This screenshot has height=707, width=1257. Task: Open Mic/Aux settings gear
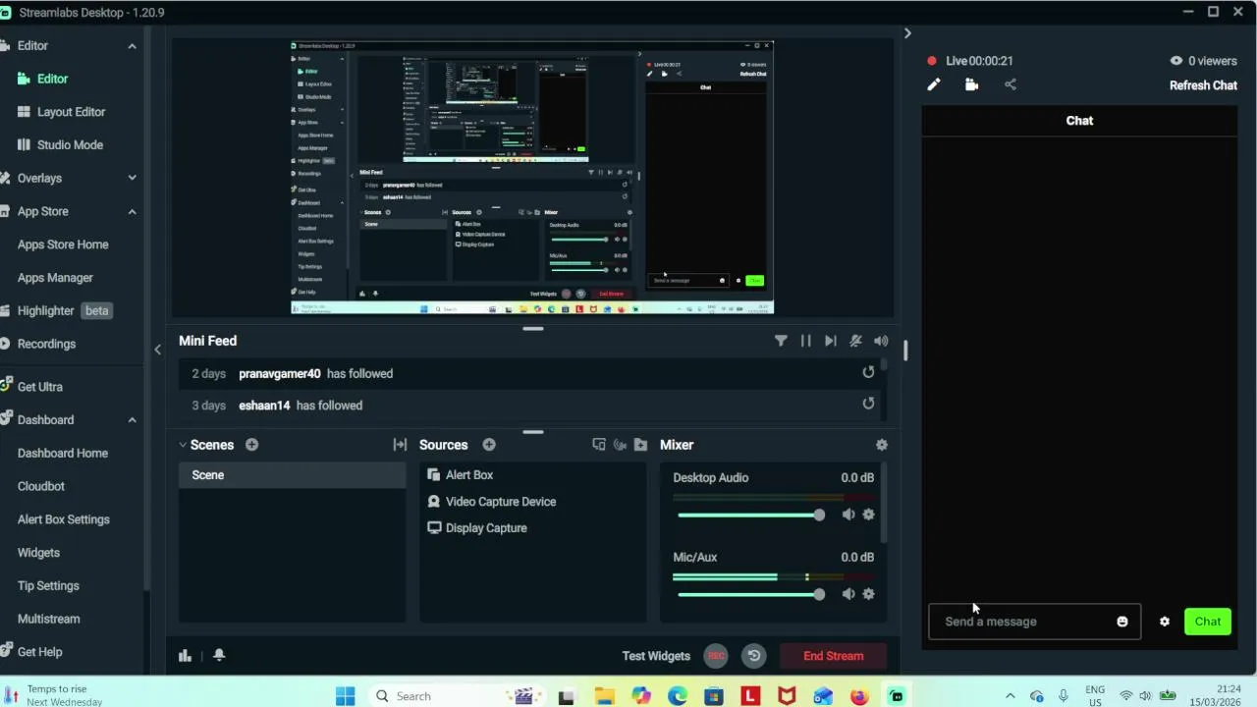(x=868, y=594)
